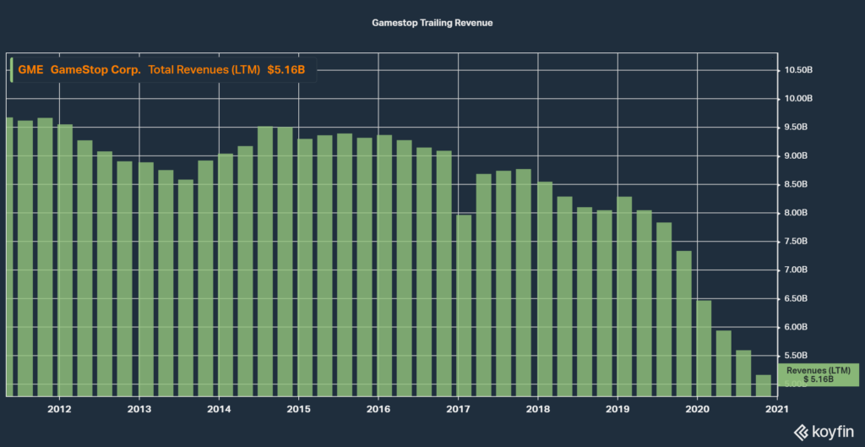This screenshot has height=447, width=865.
Task: Select the GME ticker in the legend
Action: tap(31, 70)
